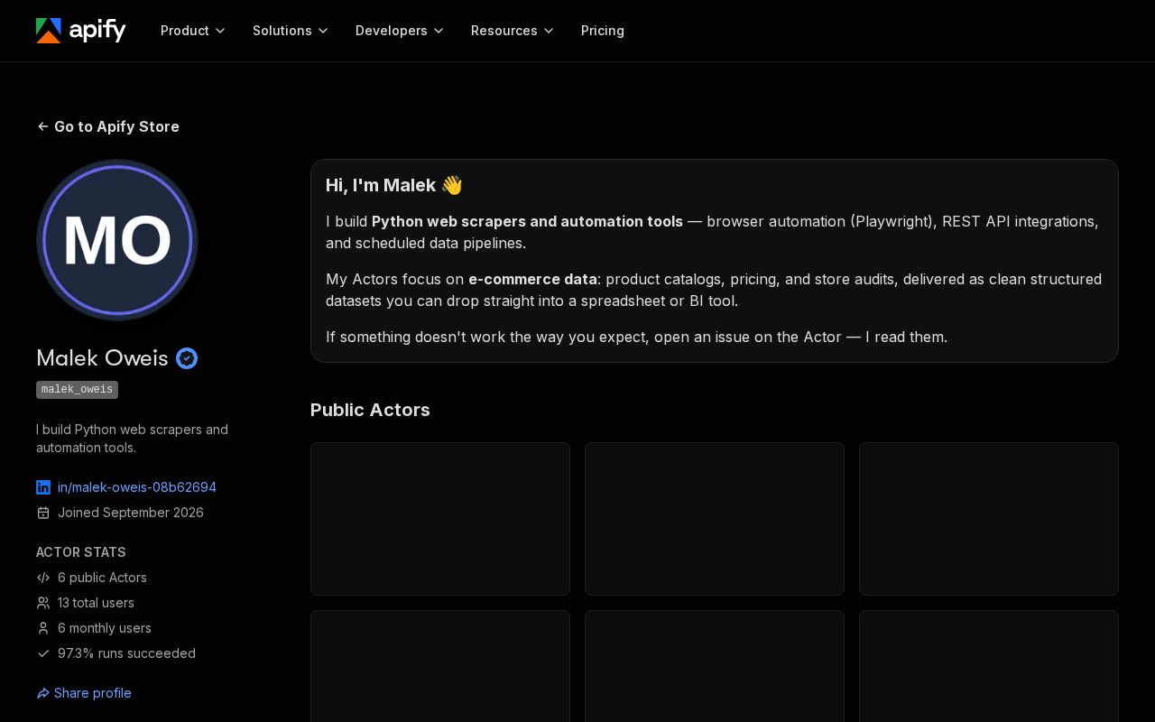
Task: Click the verified badge next to Malek Oweis
Action: [187, 358]
